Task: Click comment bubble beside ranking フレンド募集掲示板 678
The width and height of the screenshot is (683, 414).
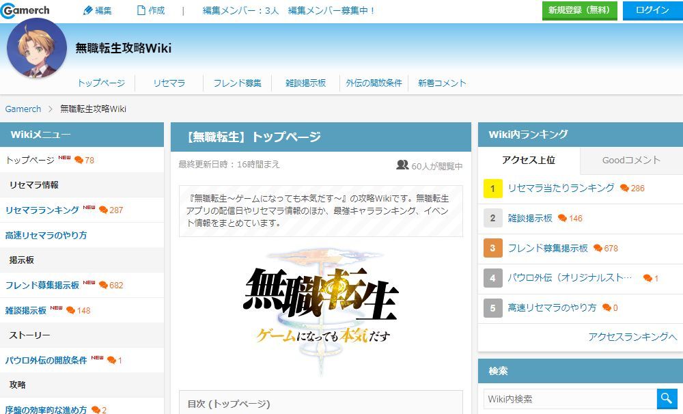Action: (x=598, y=248)
